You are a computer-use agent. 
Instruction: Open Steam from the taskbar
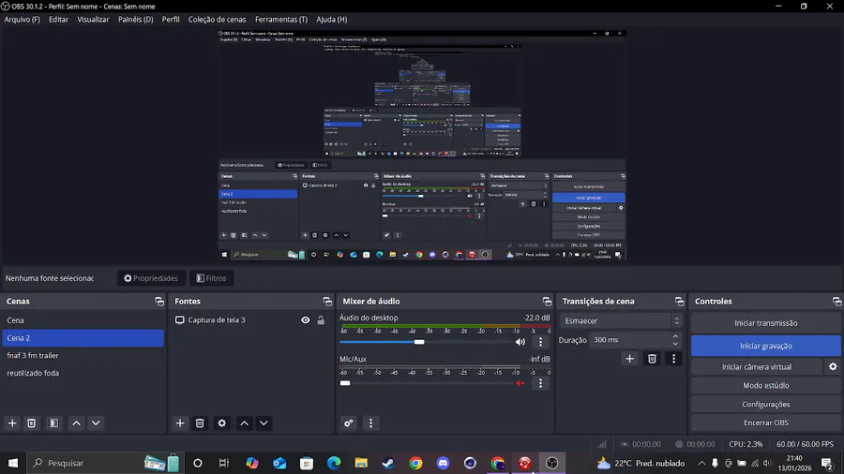pos(388,463)
